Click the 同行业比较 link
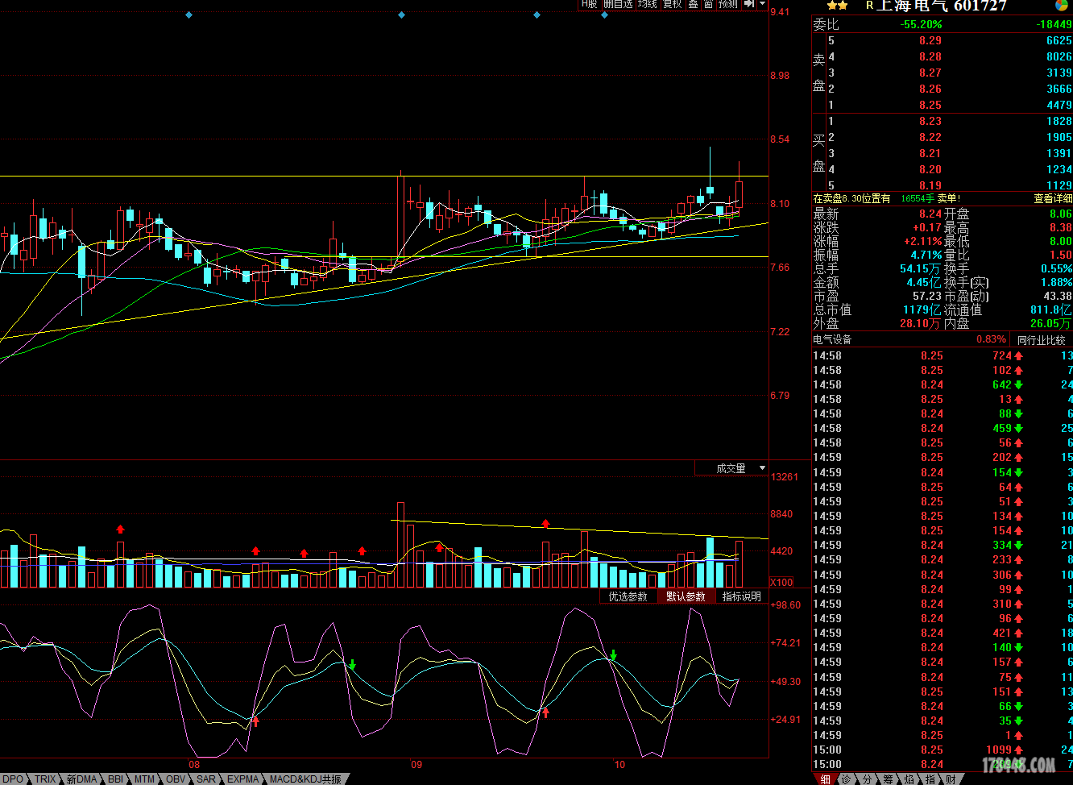Screen dimensions: 1073x785 [1041, 340]
